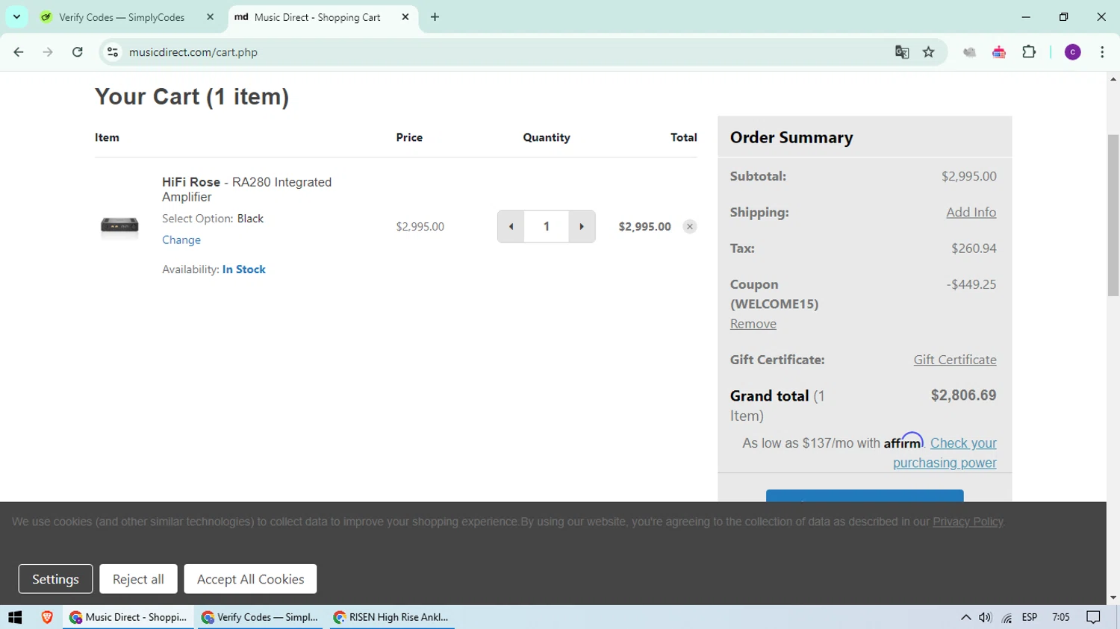Screen dimensions: 1120x629
Task: Click the address bar URL field
Action: click(500, 52)
